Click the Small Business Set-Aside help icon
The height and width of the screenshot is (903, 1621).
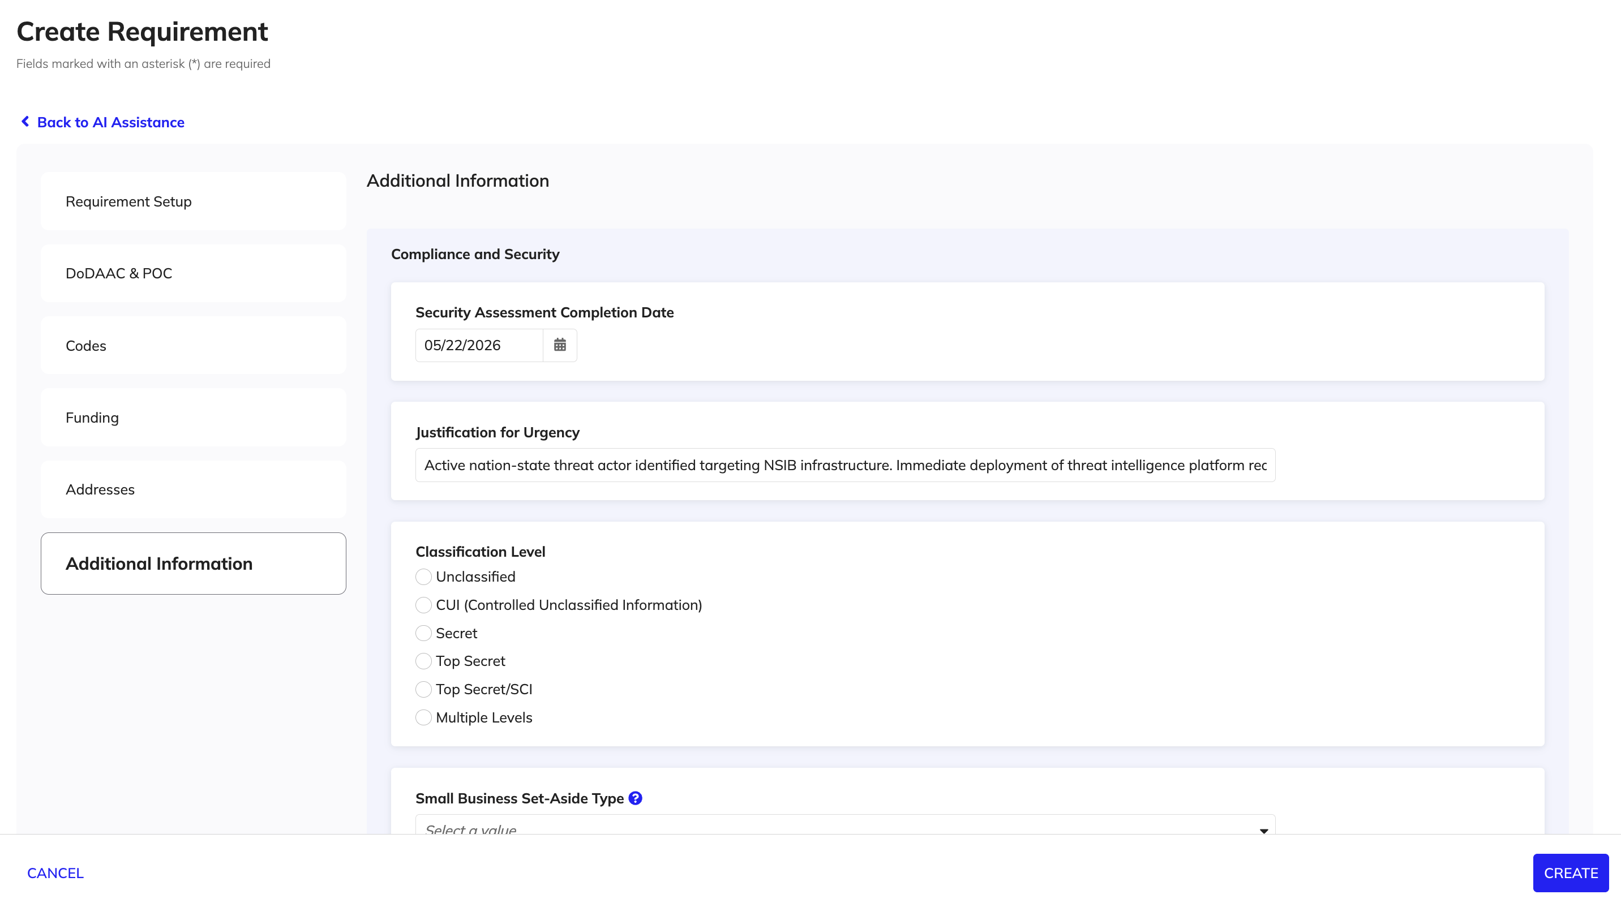coord(636,798)
